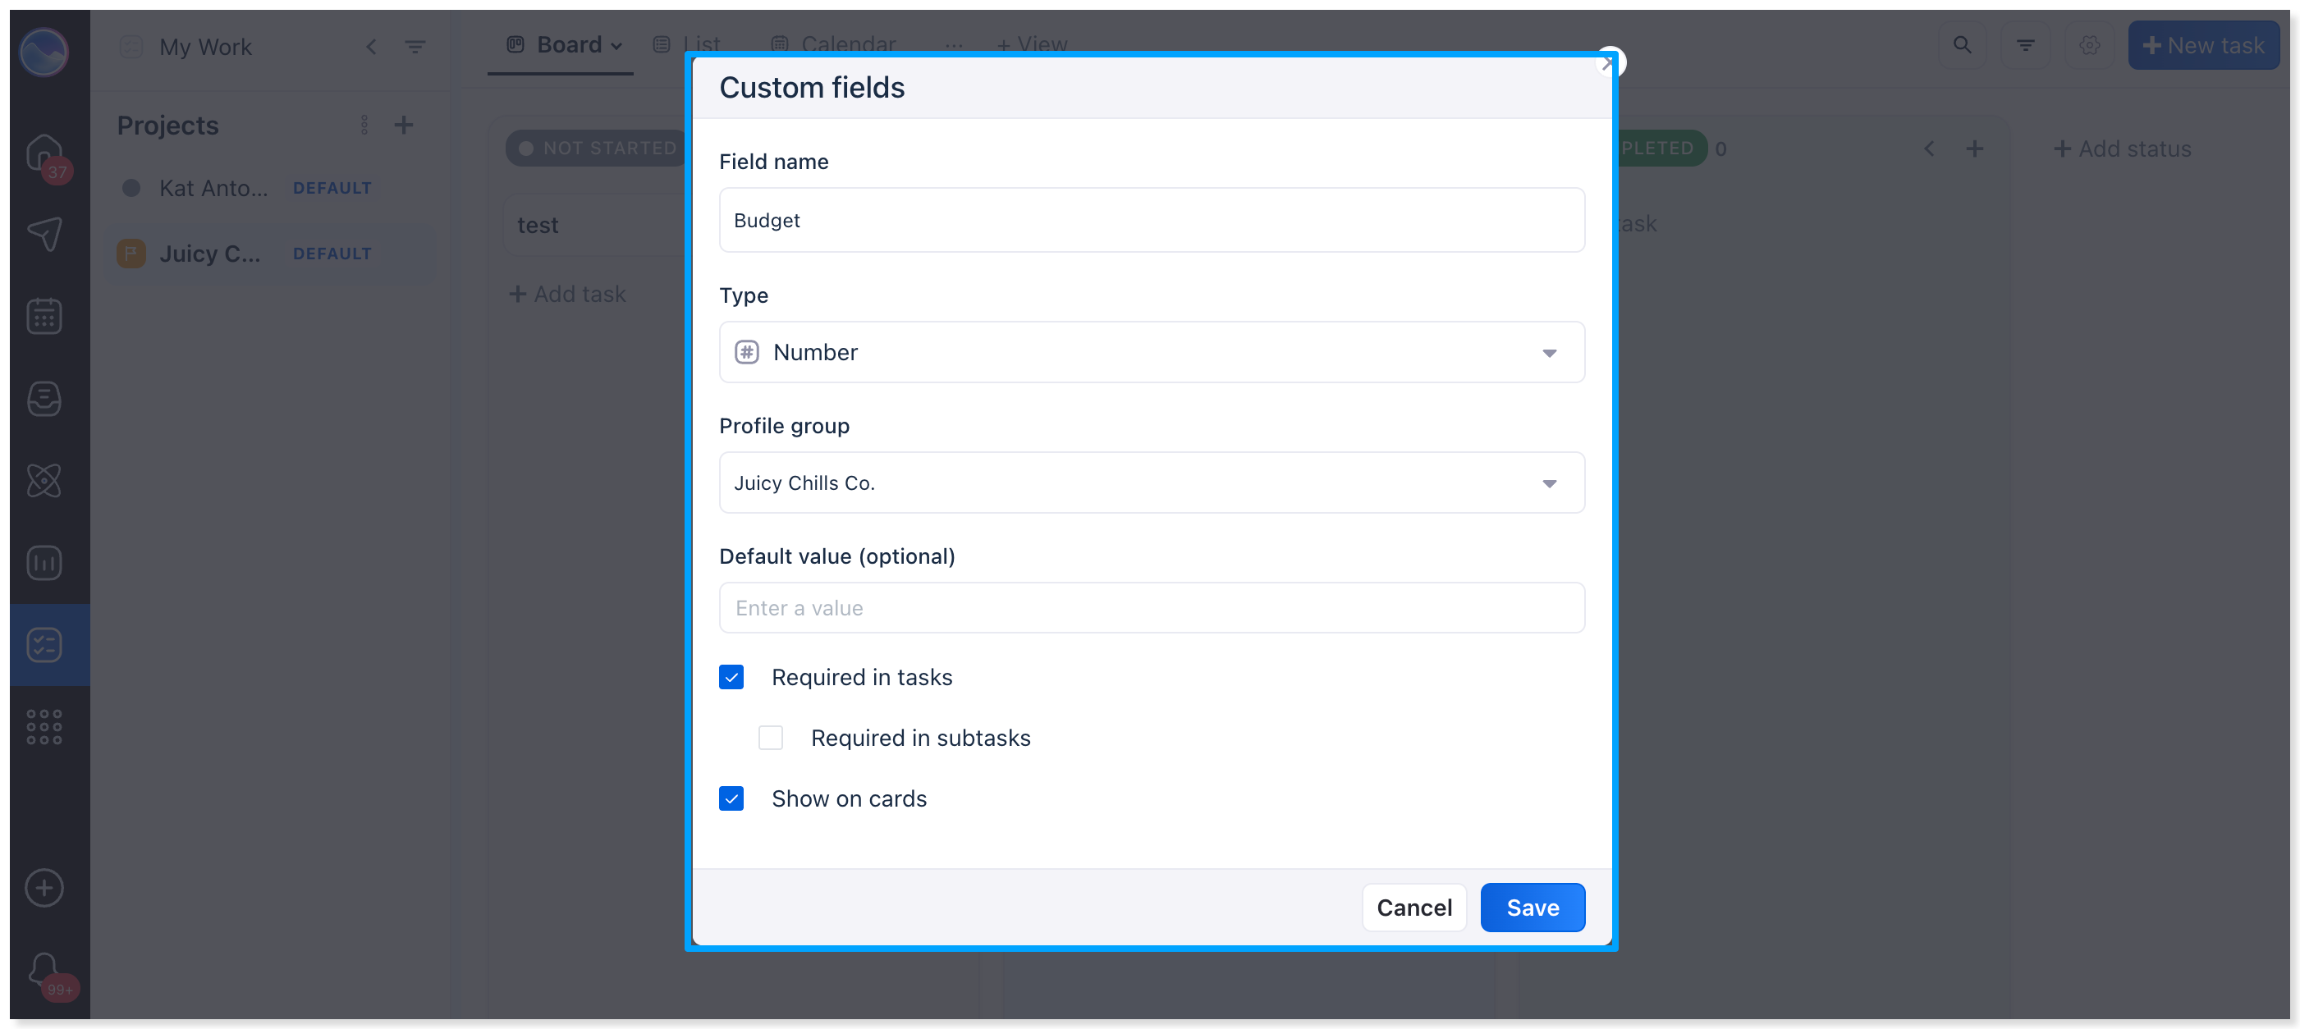
Task: Collapse the My Work panel with back chevron
Action: point(371,47)
